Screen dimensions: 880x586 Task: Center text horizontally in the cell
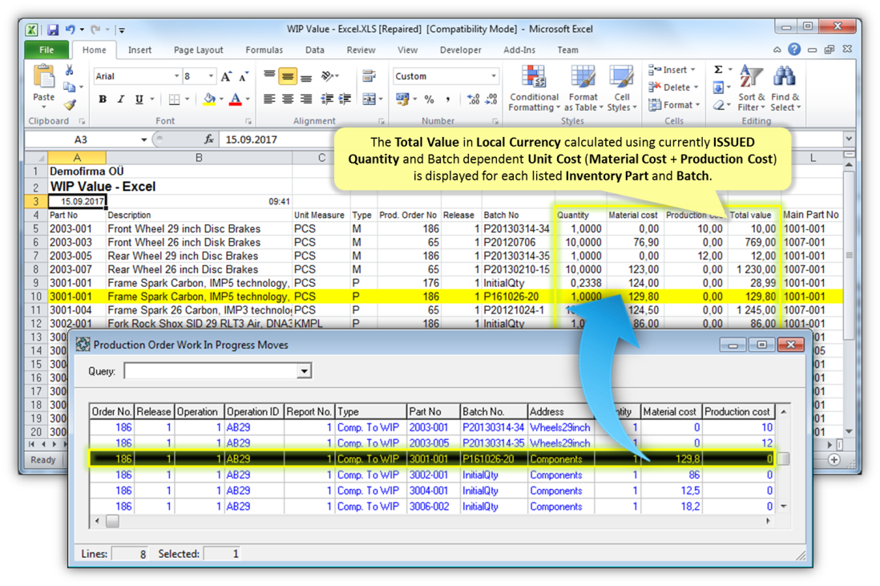(x=288, y=99)
